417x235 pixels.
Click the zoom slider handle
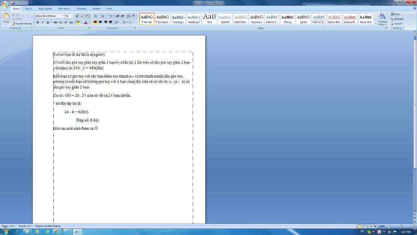coord(401,226)
